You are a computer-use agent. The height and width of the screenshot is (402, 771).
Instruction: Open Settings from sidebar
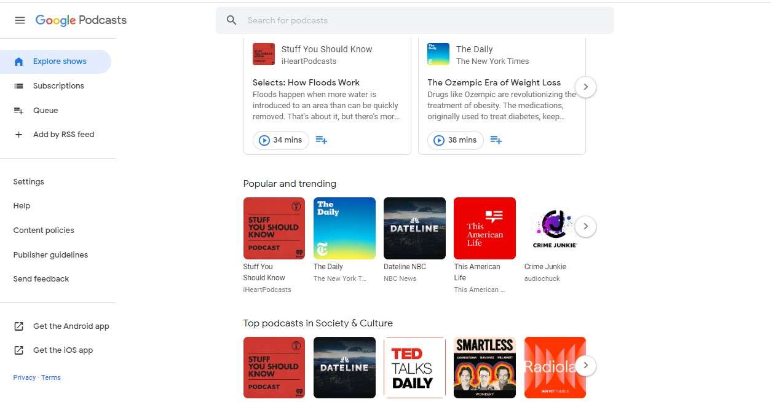[28, 182]
